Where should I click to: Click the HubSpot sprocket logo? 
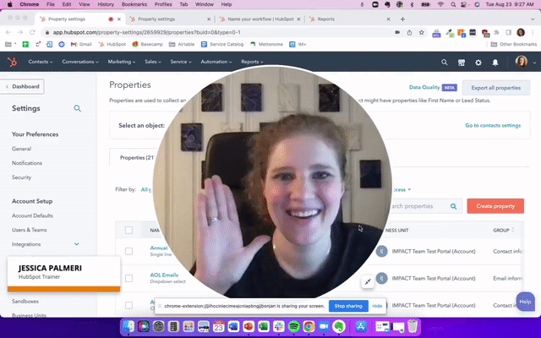pos(11,62)
